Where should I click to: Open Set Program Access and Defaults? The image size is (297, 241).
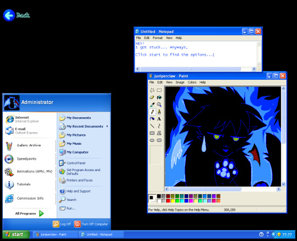80,172
